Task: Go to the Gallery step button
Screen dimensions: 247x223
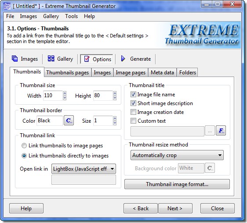Action: click(x=60, y=59)
